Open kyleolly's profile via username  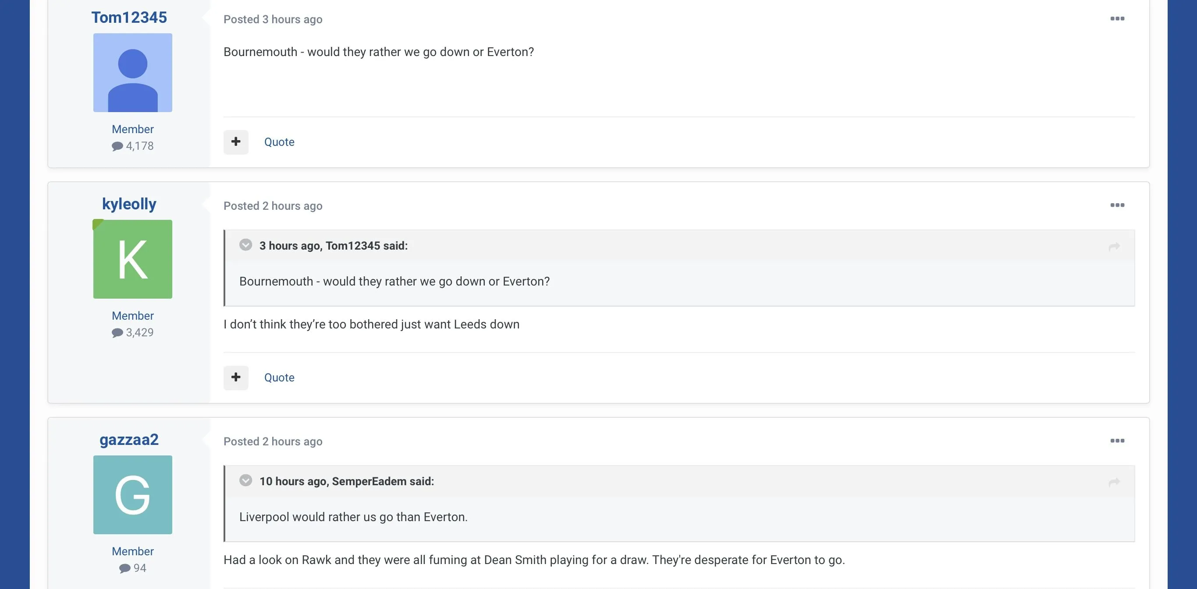click(x=129, y=204)
